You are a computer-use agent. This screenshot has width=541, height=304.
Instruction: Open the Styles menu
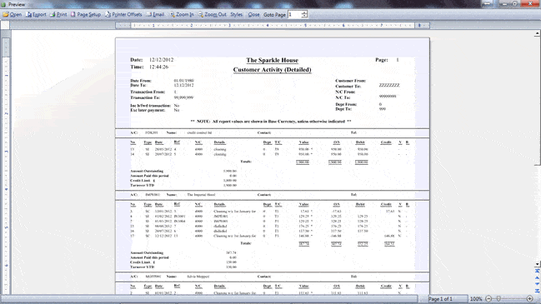237,14
